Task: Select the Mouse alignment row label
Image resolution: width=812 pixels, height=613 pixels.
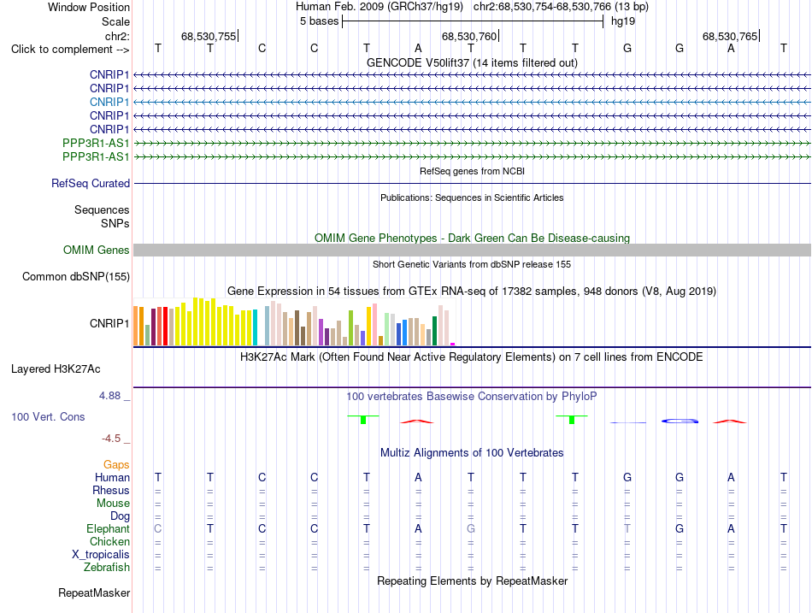Action: tap(113, 504)
